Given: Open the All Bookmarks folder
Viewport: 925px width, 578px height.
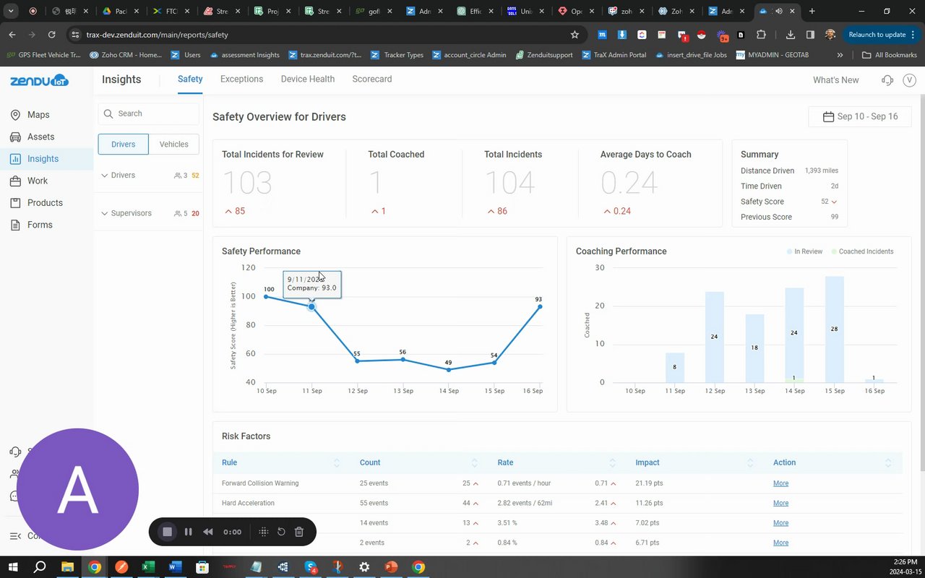Looking at the screenshot, I should (x=890, y=55).
